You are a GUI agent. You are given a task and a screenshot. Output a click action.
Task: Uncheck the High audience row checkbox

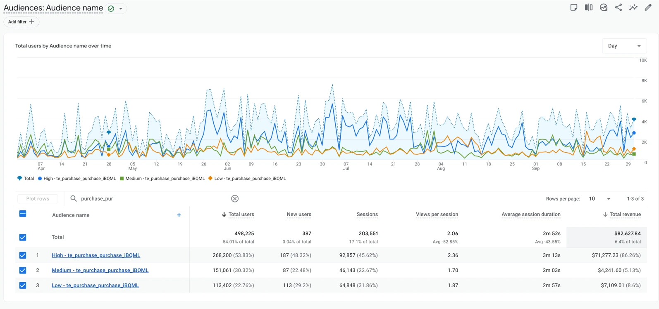point(23,255)
